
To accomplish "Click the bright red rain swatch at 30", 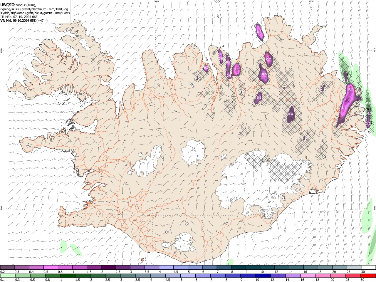I will [368, 276].
